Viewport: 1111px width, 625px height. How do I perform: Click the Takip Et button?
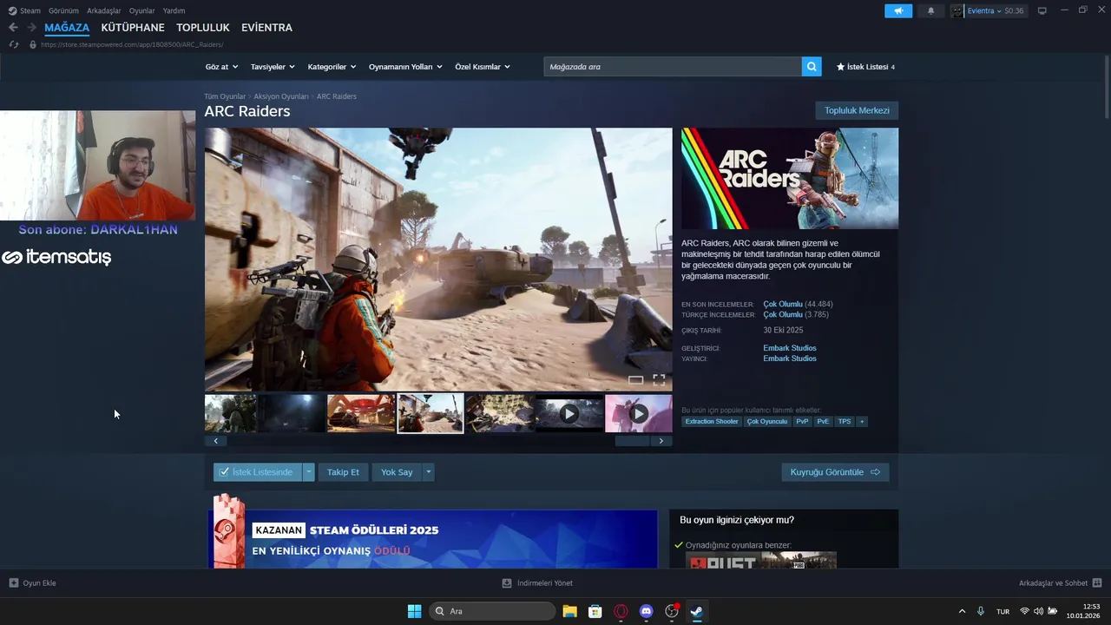[x=343, y=472]
